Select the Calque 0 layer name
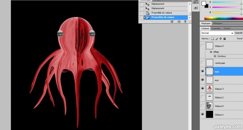Image resolution: width=243 pixels, height=130 pixels. [x=219, y=106]
